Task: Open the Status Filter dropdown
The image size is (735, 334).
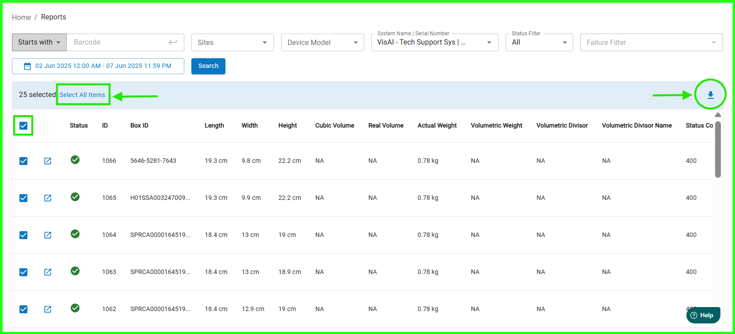Action: pyautogui.click(x=539, y=42)
